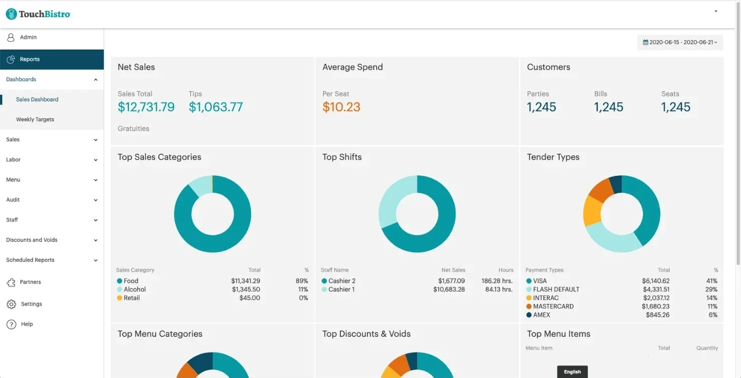Click the Admin user icon

[x=11, y=38]
